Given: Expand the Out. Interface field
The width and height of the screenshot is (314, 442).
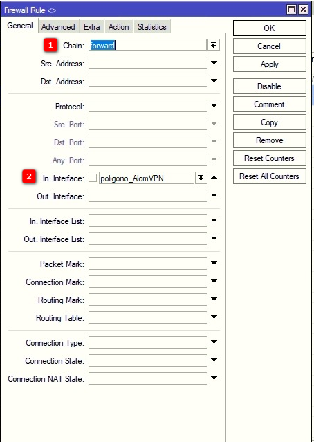Looking at the screenshot, I should tap(214, 195).
